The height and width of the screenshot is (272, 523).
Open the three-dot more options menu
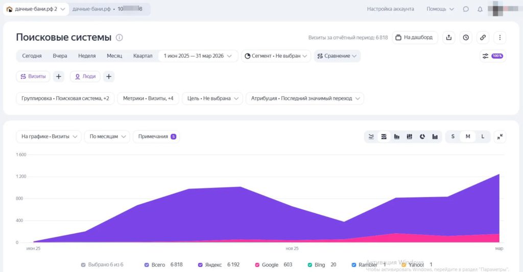(500, 38)
